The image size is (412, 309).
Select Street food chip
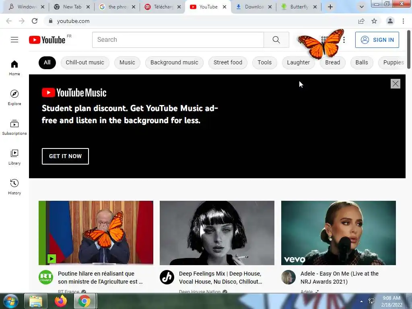pos(228,62)
